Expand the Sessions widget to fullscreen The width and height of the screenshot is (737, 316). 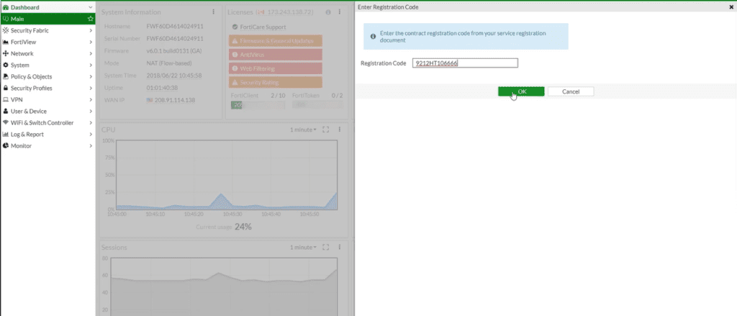coord(325,247)
